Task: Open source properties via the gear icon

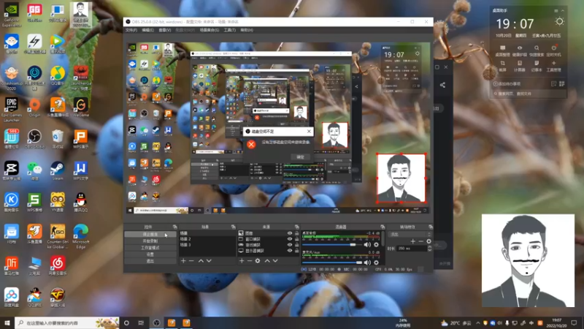Action: pos(258,261)
